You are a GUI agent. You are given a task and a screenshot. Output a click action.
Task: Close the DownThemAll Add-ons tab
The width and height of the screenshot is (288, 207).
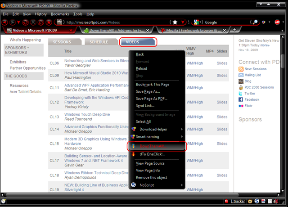click(x=148, y=30)
